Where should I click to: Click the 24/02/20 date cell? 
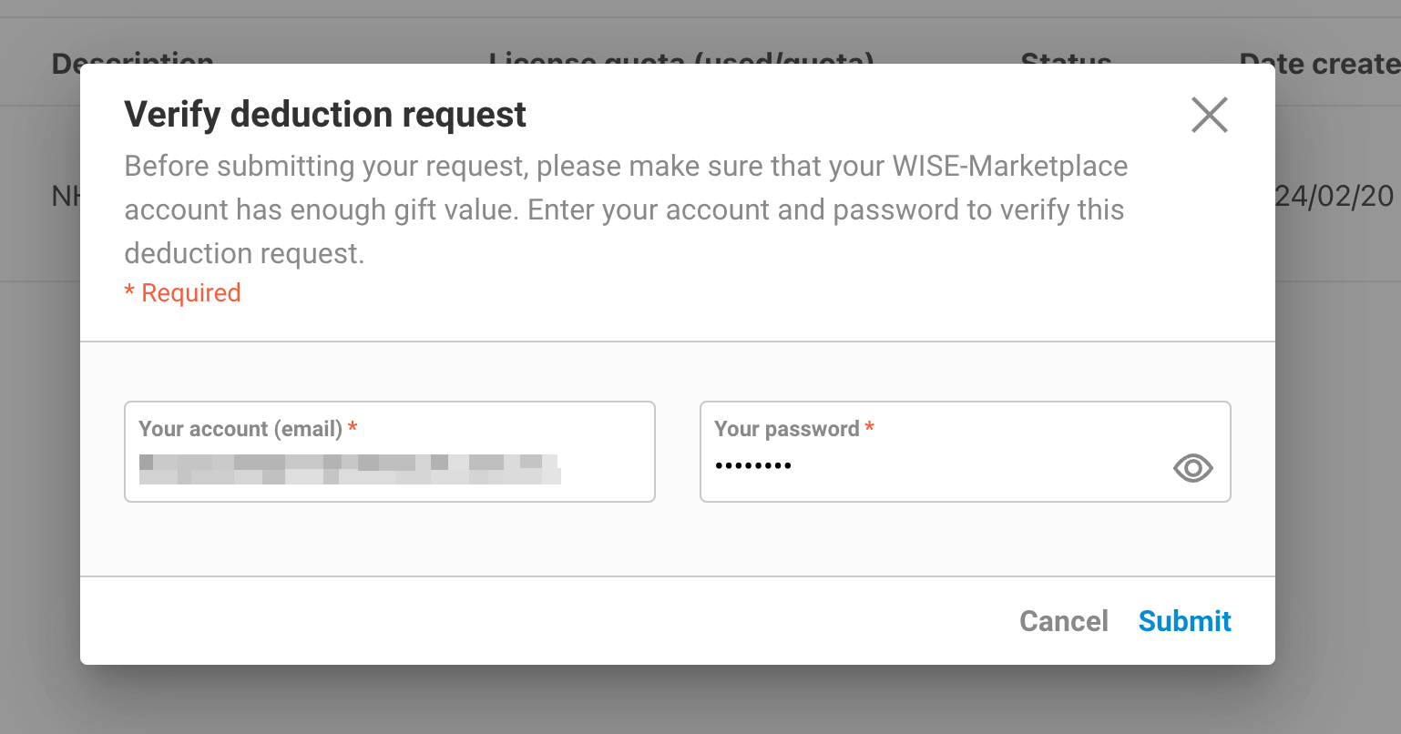(x=1335, y=197)
